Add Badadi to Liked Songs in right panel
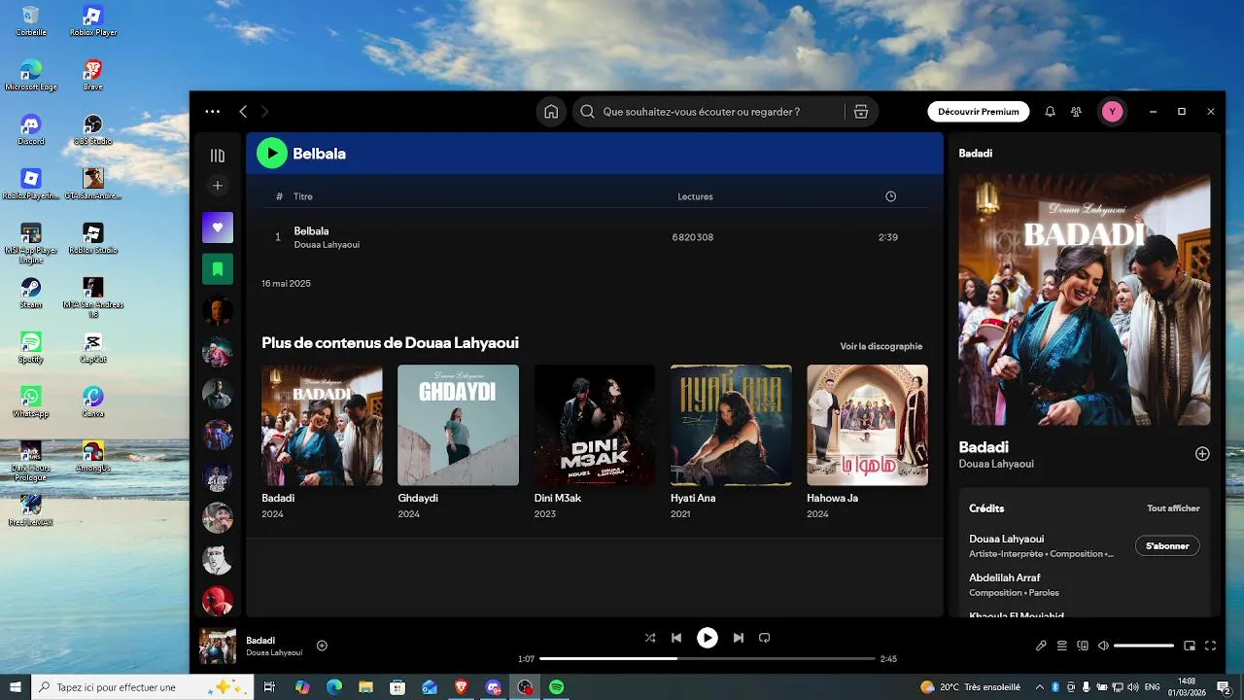1244x700 pixels. coord(1202,454)
